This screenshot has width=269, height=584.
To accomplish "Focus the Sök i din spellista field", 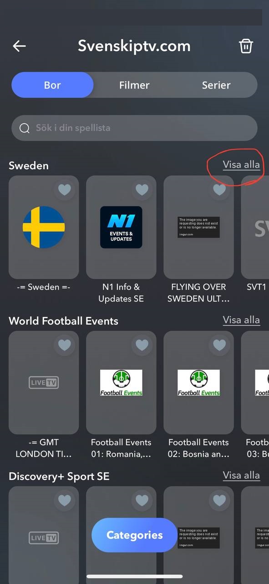I will pos(134,128).
